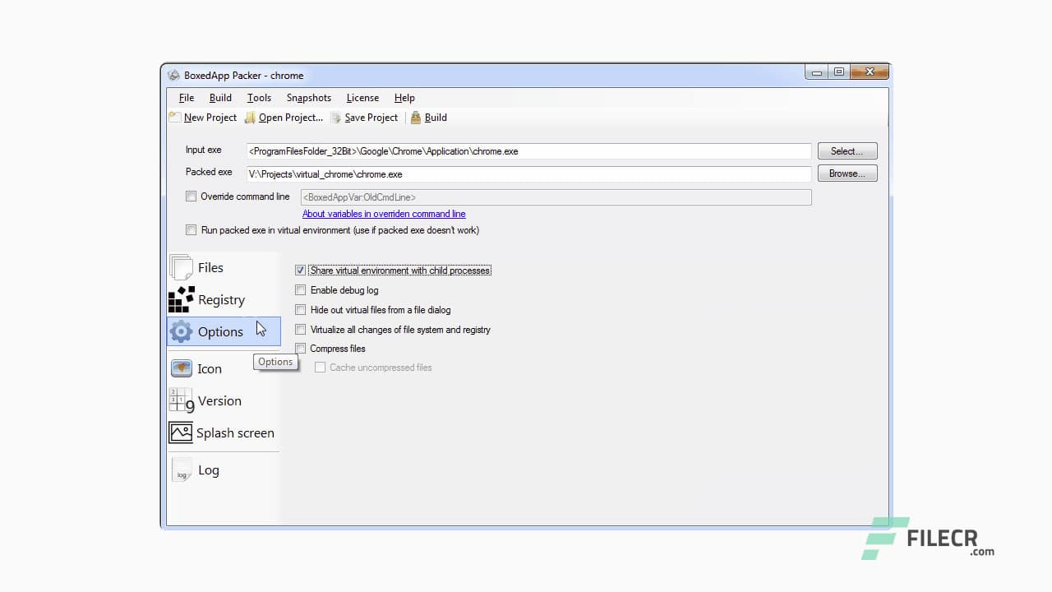Show the Log section
The width and height of the screenshot is (1052, 592).
[209, 470]
